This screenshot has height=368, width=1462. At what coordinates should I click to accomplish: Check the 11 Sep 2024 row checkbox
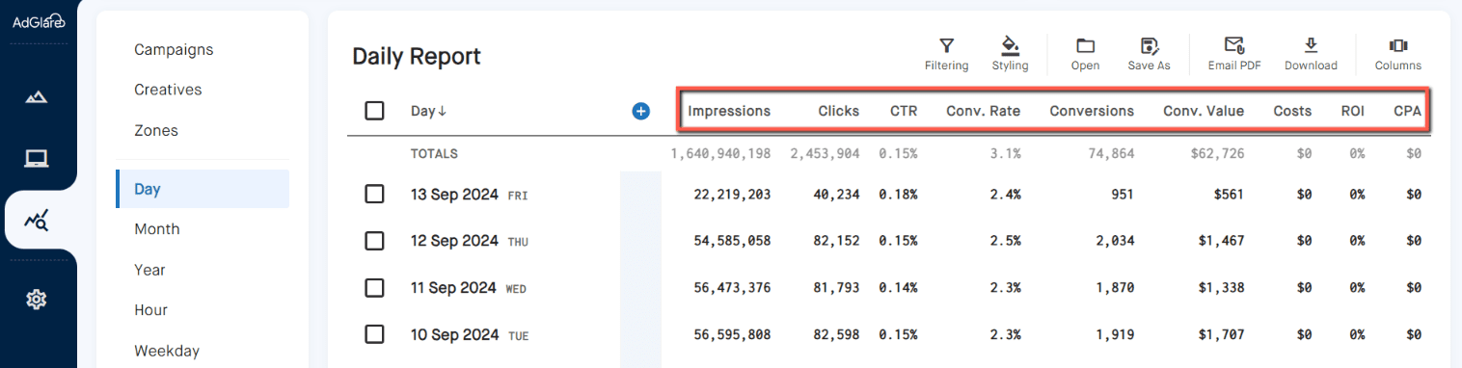coord(374,287)
